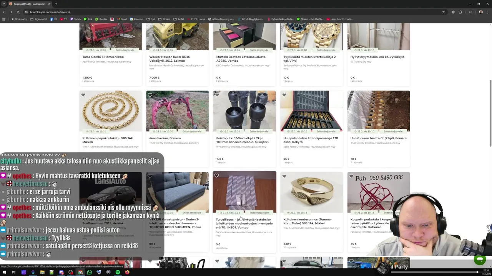Go back with the Chrome back arrow
The width and height of the screenshot is (492, 276).
pyautogui.click(x=4, y=12)
